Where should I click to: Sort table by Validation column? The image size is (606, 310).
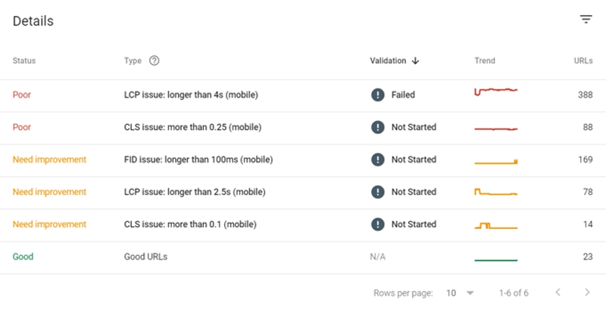pos(388,61)
